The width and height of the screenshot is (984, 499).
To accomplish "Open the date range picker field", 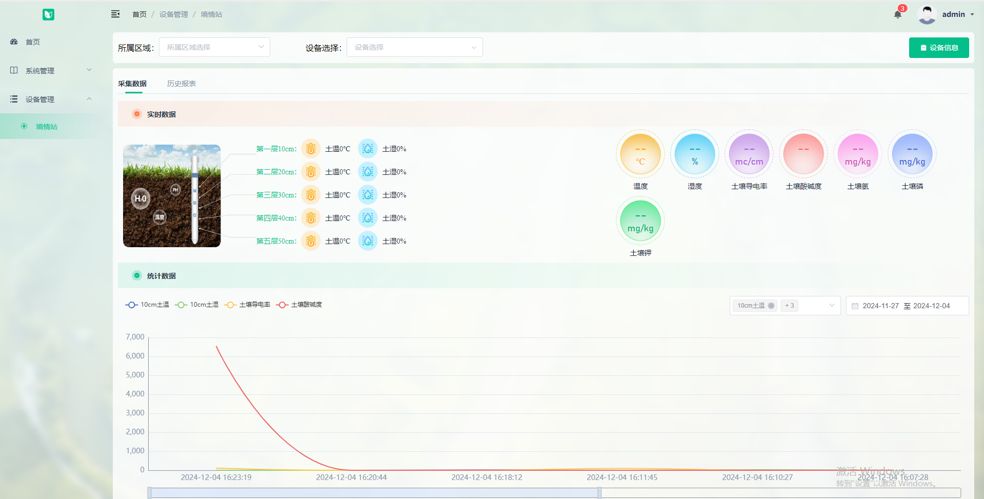I will [x=907, y=306].
